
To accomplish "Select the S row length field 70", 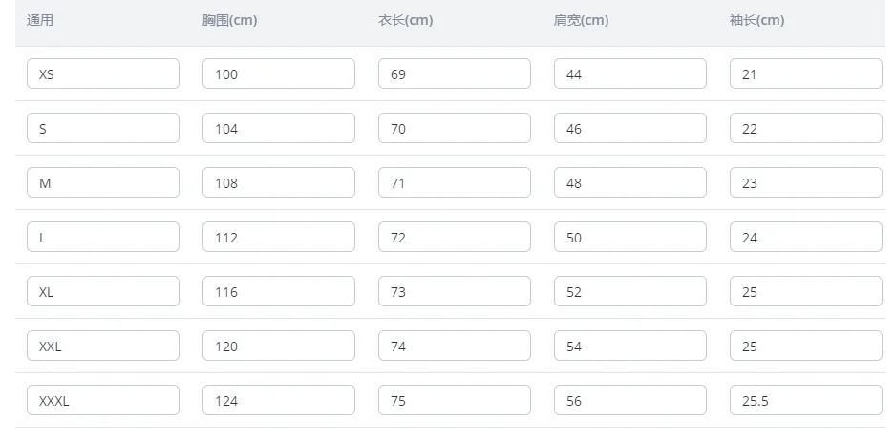I will (454, 129).
